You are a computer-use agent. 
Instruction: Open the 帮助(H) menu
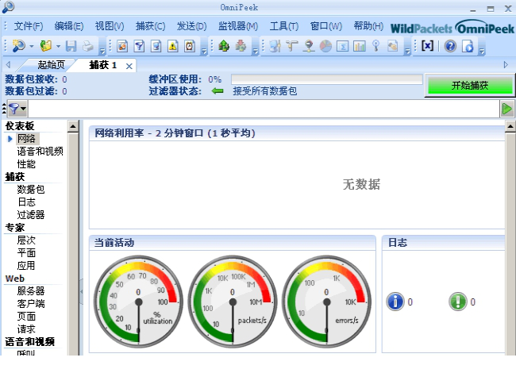(x=368, y=26)
